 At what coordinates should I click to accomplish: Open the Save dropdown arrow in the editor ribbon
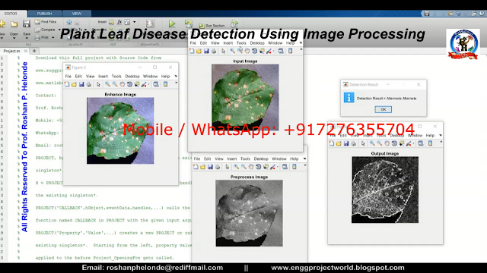[27, 38]
